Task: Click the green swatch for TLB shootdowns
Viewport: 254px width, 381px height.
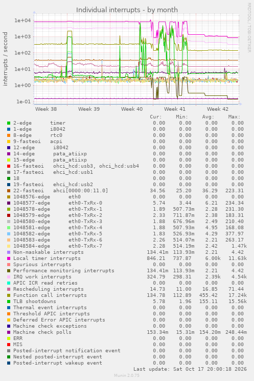Action: click(9, 302)
